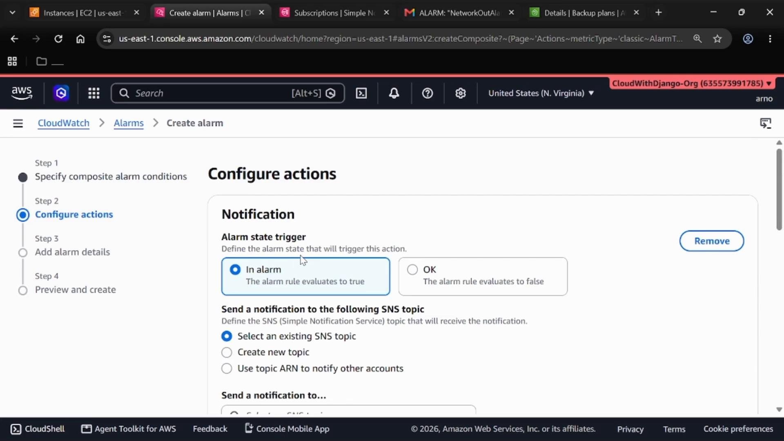Select the In alarm state trigger

(305, 276)
